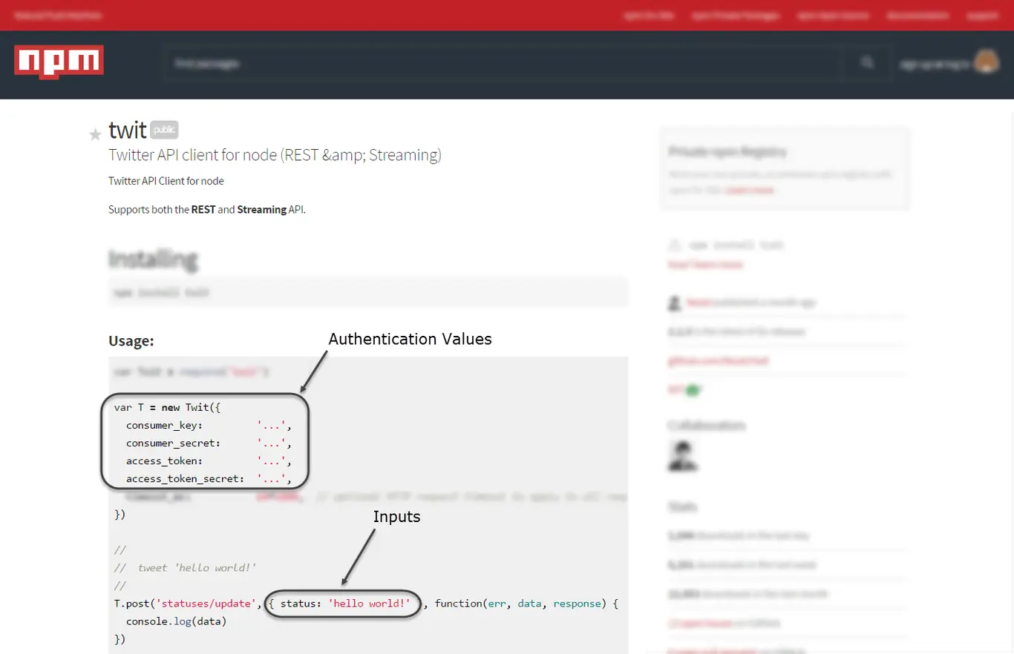Click the magnifier search button
Image resolution: width=1014 pixels, height=654 pixels.
pyautogui.click(x=867, y=63)
